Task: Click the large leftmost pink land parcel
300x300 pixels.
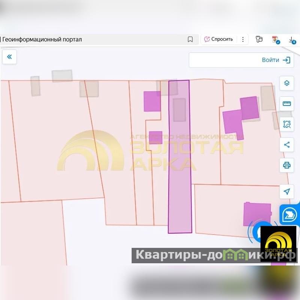Action: coord(52,142)
